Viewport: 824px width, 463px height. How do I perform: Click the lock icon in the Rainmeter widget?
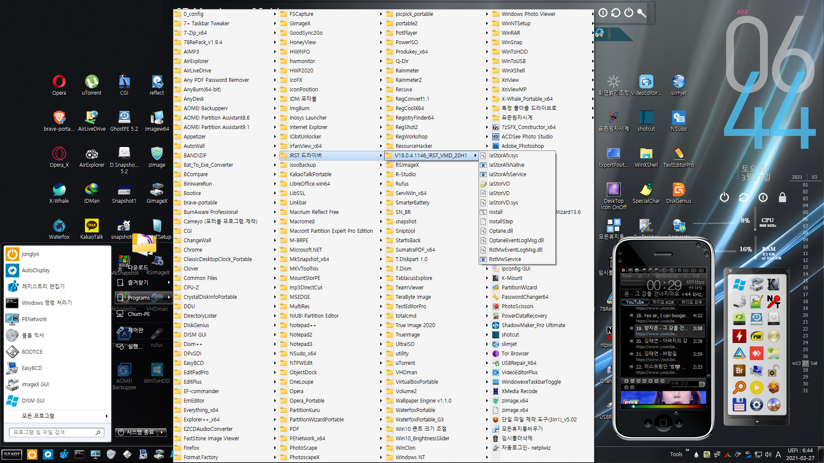pos(782,197)
